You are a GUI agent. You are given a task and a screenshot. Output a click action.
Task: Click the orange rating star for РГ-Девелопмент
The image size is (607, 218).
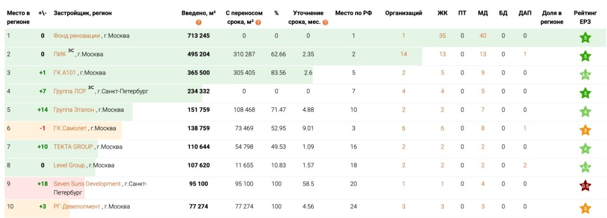585,208
